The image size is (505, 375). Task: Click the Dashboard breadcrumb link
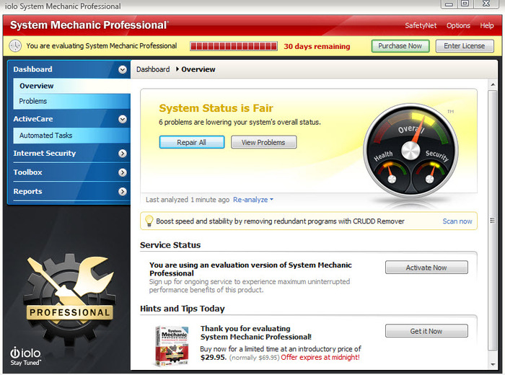pos(153,69)
